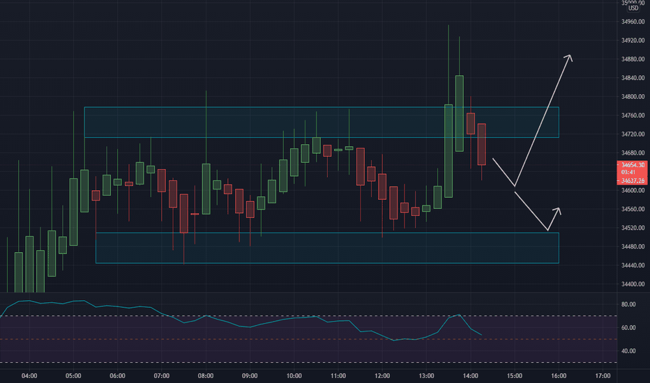650x383 pixels.
Task: Click the 12:00 time marker
Action: click(382, 376)
